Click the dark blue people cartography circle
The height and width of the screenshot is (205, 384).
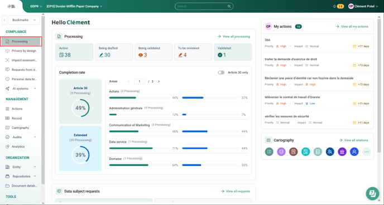tap(330, 152)
